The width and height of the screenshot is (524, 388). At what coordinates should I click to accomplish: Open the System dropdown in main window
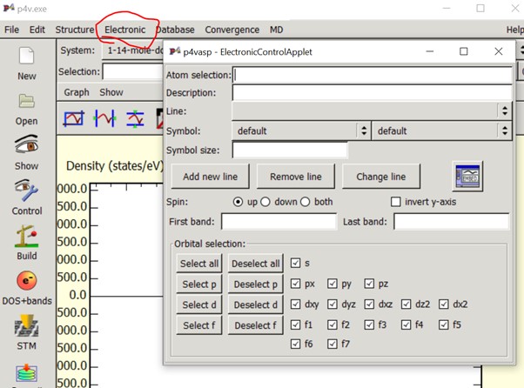132,50
